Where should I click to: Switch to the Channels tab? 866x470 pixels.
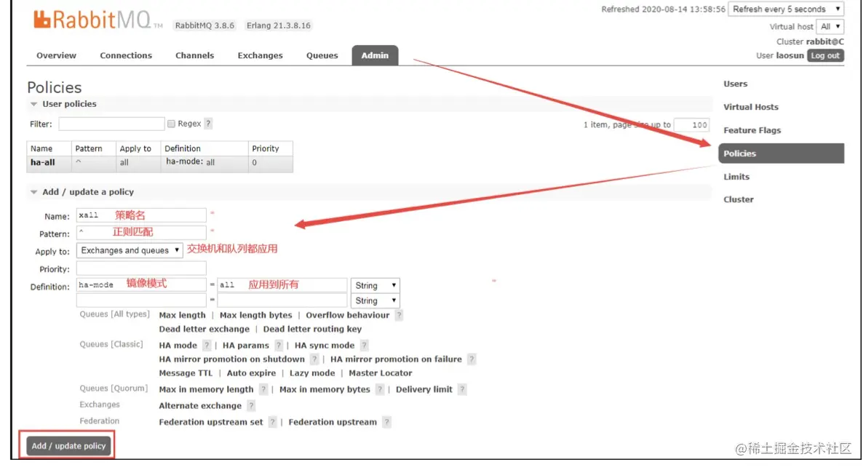click(194, 55)
